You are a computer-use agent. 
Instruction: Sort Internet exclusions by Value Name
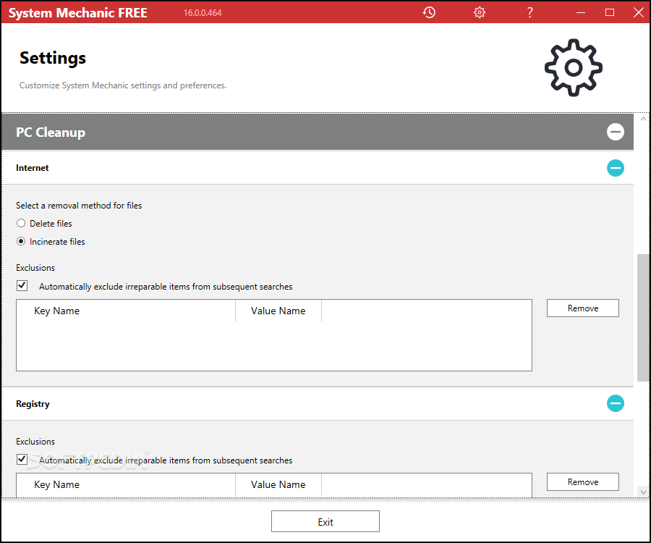(x=278, y=311)
